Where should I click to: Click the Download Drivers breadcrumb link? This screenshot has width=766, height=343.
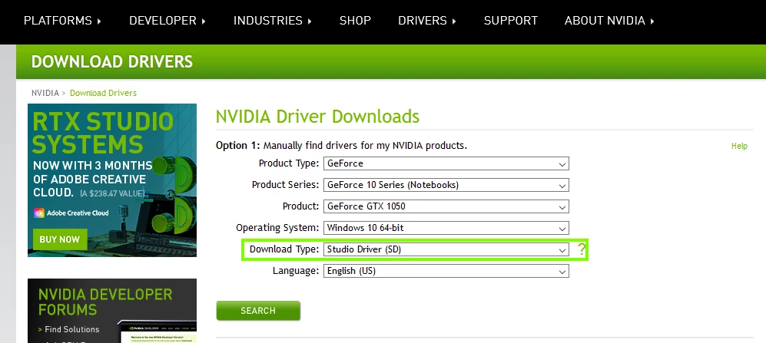[x=103, y=93]
